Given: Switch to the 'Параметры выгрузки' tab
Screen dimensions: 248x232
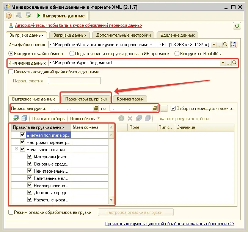Looking at the screenshot, I should click(x=86, y=99).
